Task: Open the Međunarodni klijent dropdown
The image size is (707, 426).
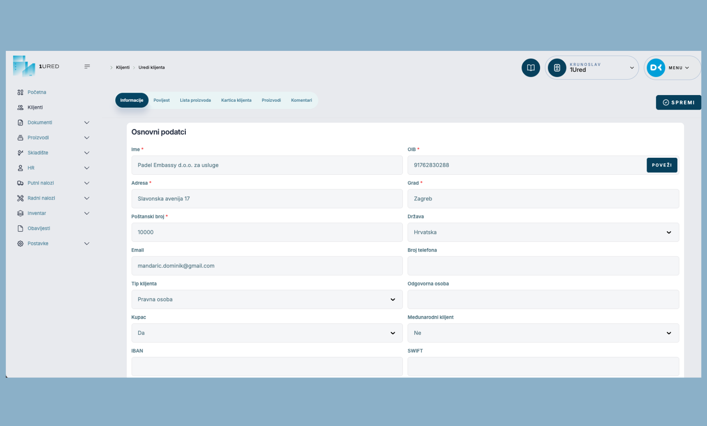Action: point(543,333)
